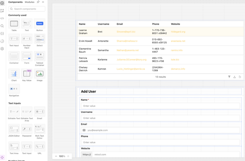The width and height of the screenshot is (245, 161).
Task: Click the search magnifier sidebar icon
Action: click(x=2, y=26)
